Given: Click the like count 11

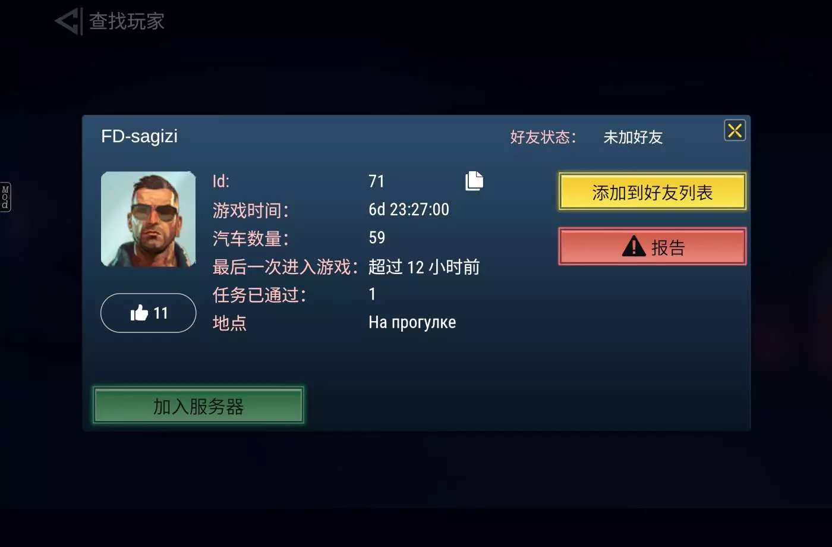Looking at the screenshot, I should point(160,313).
